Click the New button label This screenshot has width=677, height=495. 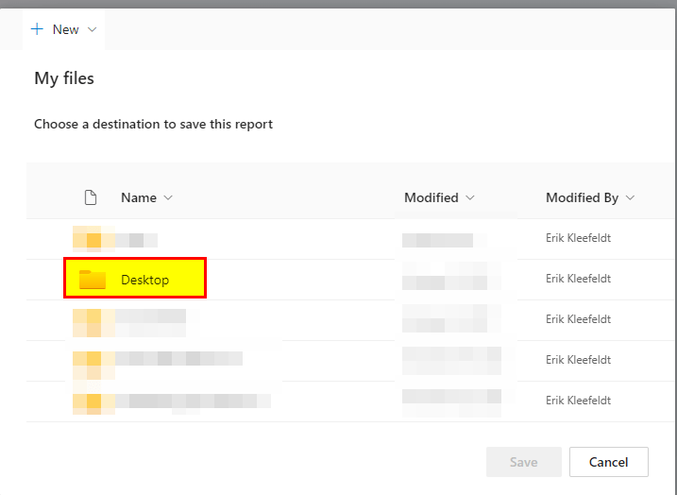click(x=65, y=29)
